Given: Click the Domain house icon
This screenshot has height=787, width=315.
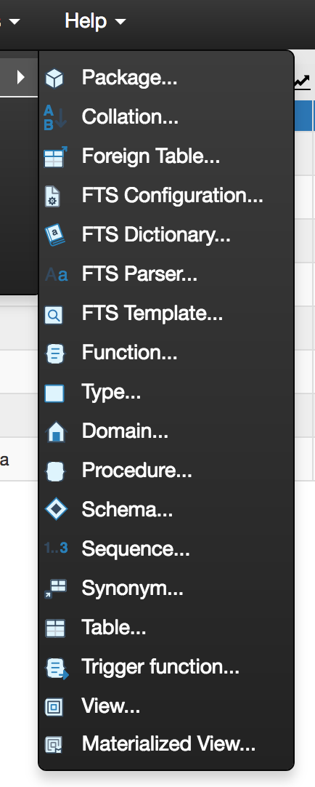Looking at the screenshot, I should point(56,432).
